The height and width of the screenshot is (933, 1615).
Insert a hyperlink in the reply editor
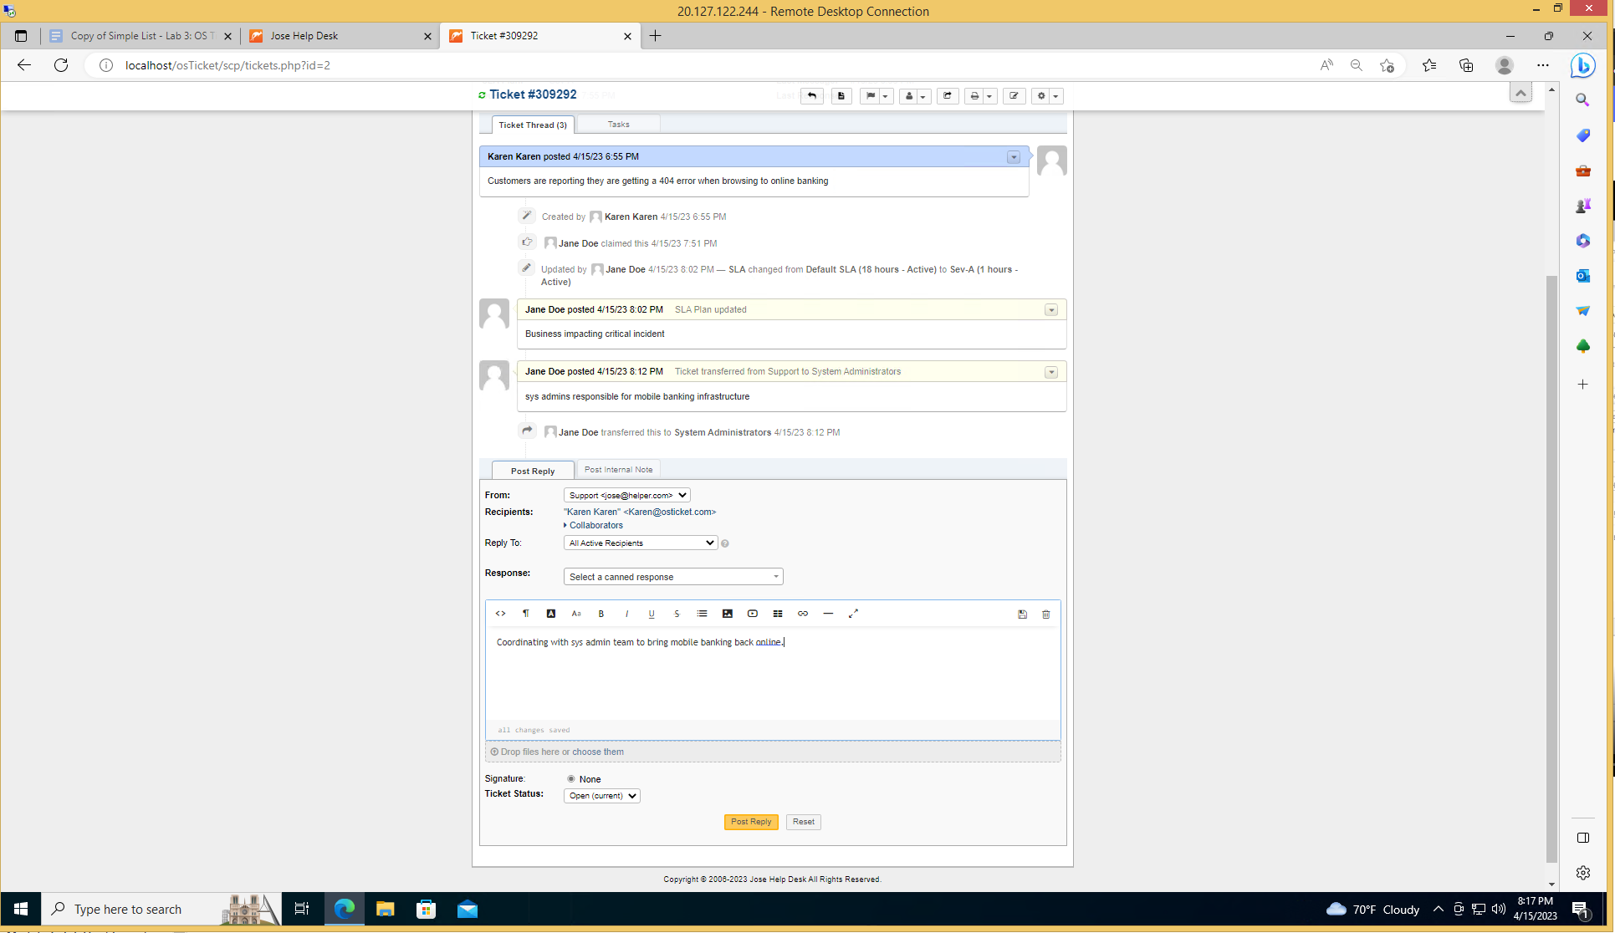tap(802, 614)
